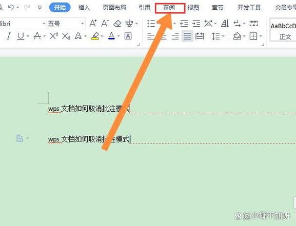The width and height of the screenshot is (296, 226).
Task: Open highlight color dropdown arrow
Action: coord(102,36)
